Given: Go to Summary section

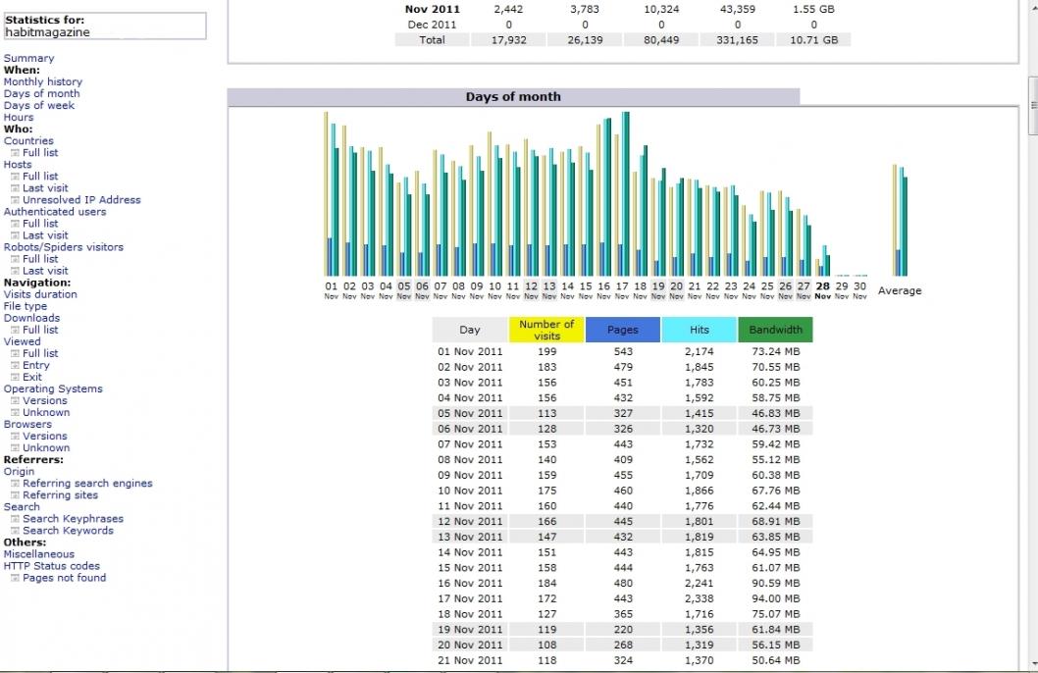Looking at the screenshot, I should coord(29,58).
